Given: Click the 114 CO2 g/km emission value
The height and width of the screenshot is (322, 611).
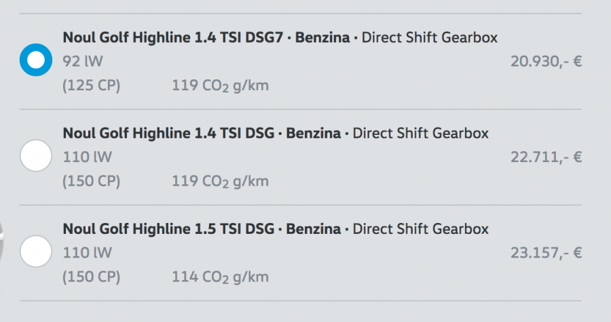Looking at the screenshot, I should 220,277.
